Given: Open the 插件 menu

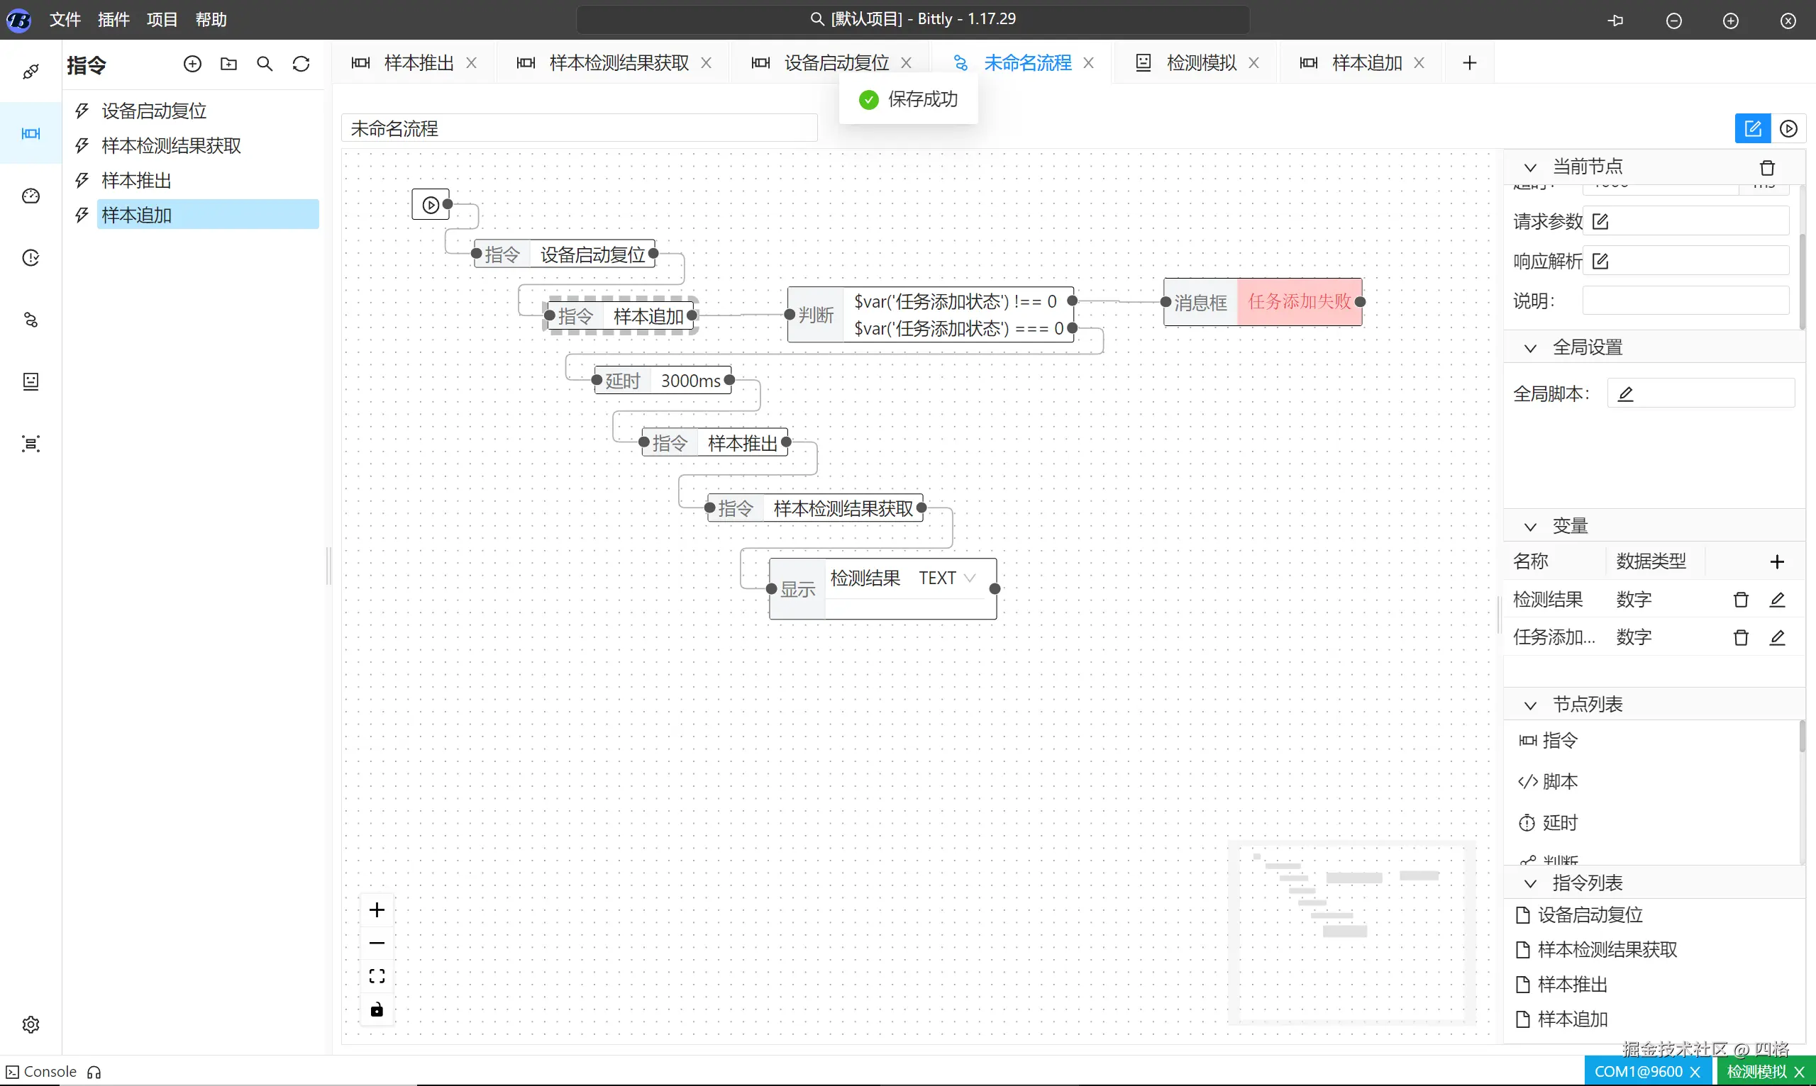Looking at the screenshot, I should [x=113, y=20].
